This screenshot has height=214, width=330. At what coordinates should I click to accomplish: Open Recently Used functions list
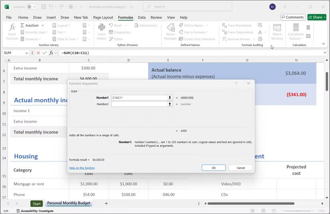pos(34,32)
